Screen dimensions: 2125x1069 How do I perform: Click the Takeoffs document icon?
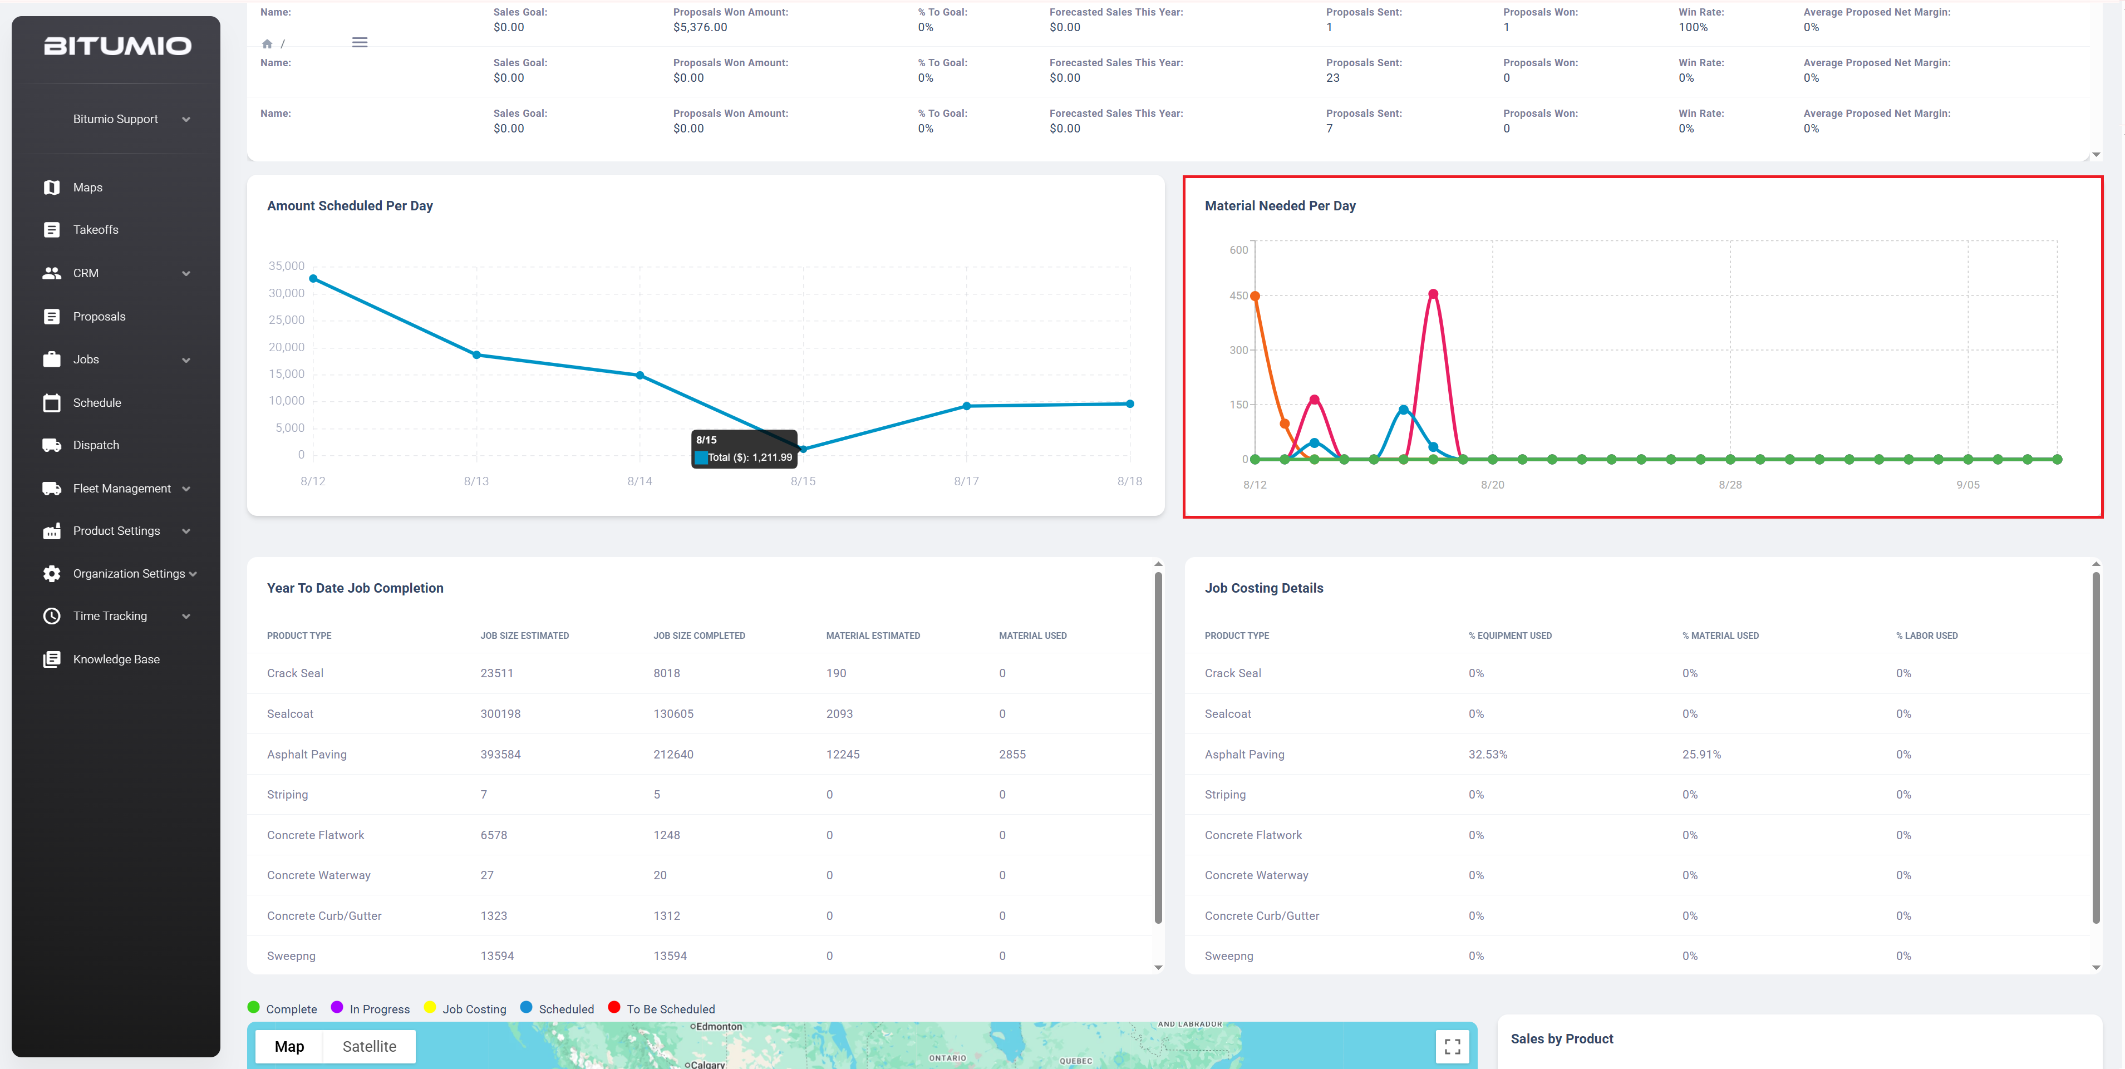click(51, 229)
